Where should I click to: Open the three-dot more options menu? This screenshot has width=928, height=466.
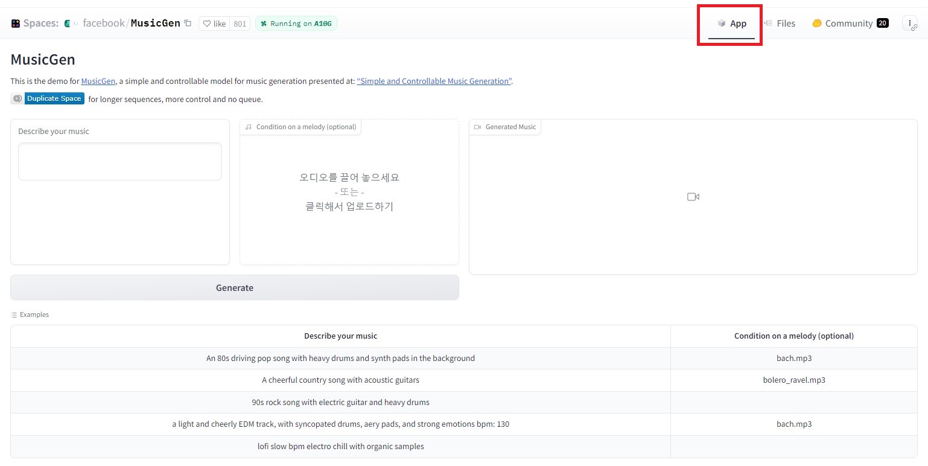[910, 23]
